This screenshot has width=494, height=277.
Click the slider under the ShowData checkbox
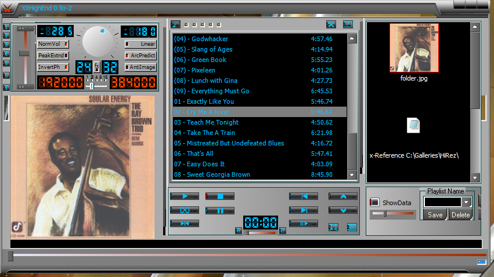click(x=392, y=213)
